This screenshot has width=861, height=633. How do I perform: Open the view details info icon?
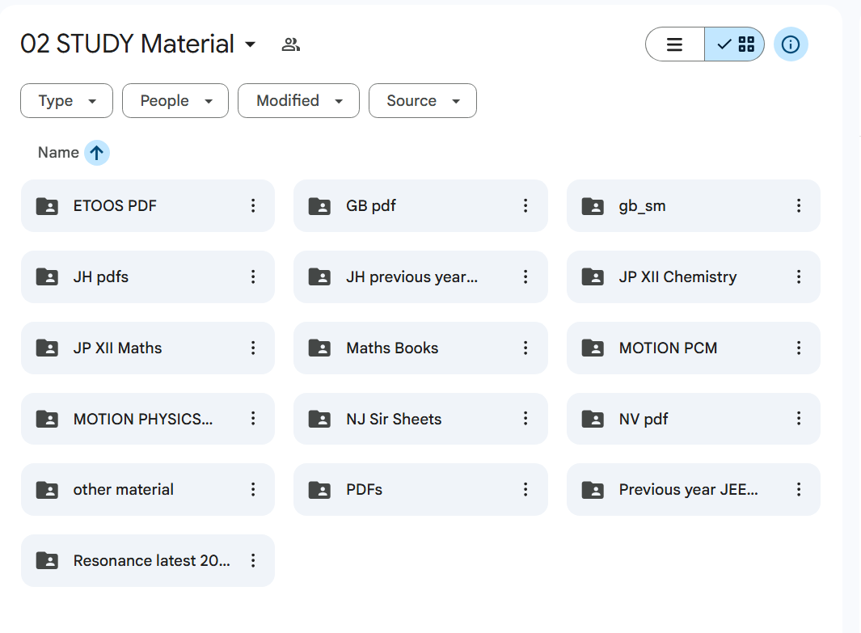(x=791, y=44)
